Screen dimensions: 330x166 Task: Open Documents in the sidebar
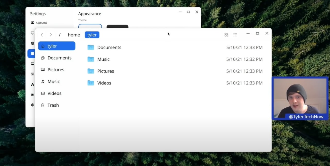57,58
